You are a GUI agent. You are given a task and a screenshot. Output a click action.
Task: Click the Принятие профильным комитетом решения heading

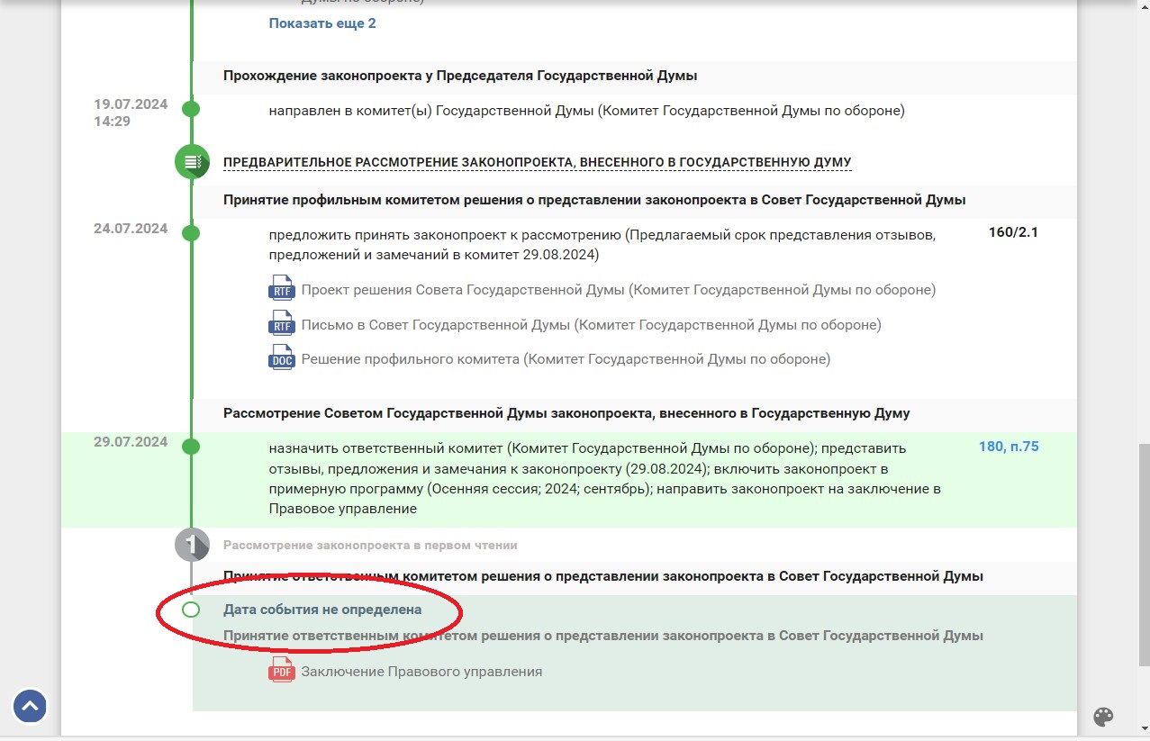(594, 200)
